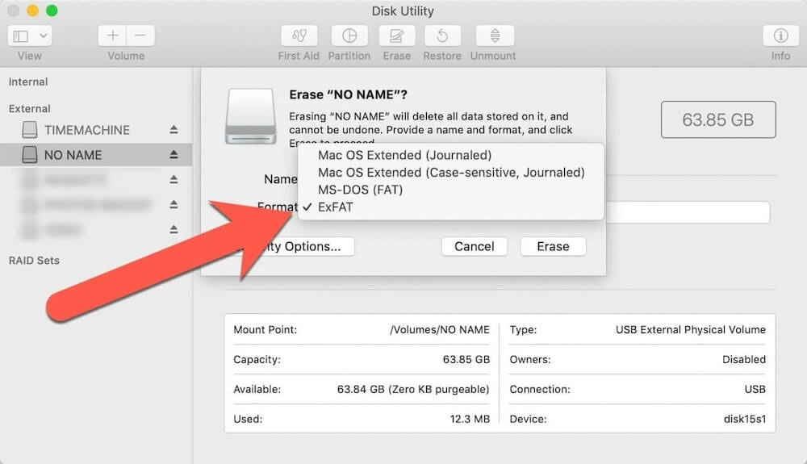Click the disk15s1 device value
The image size is (807, 464).
pos(744,419)
